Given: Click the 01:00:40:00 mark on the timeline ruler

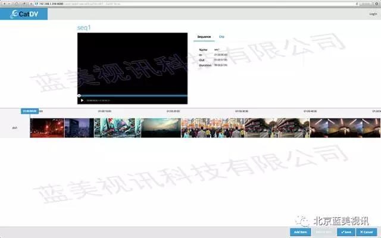Looking at the screenshot, I should (310, 111).
